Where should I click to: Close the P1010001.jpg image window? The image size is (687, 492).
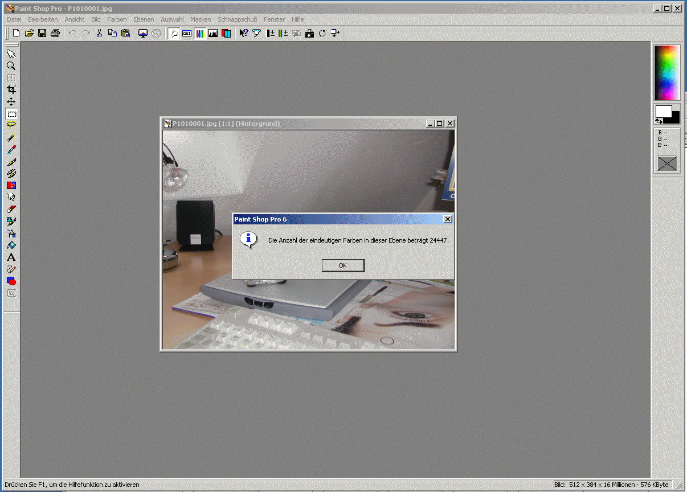pyautogui.click(x=450, y=124)
